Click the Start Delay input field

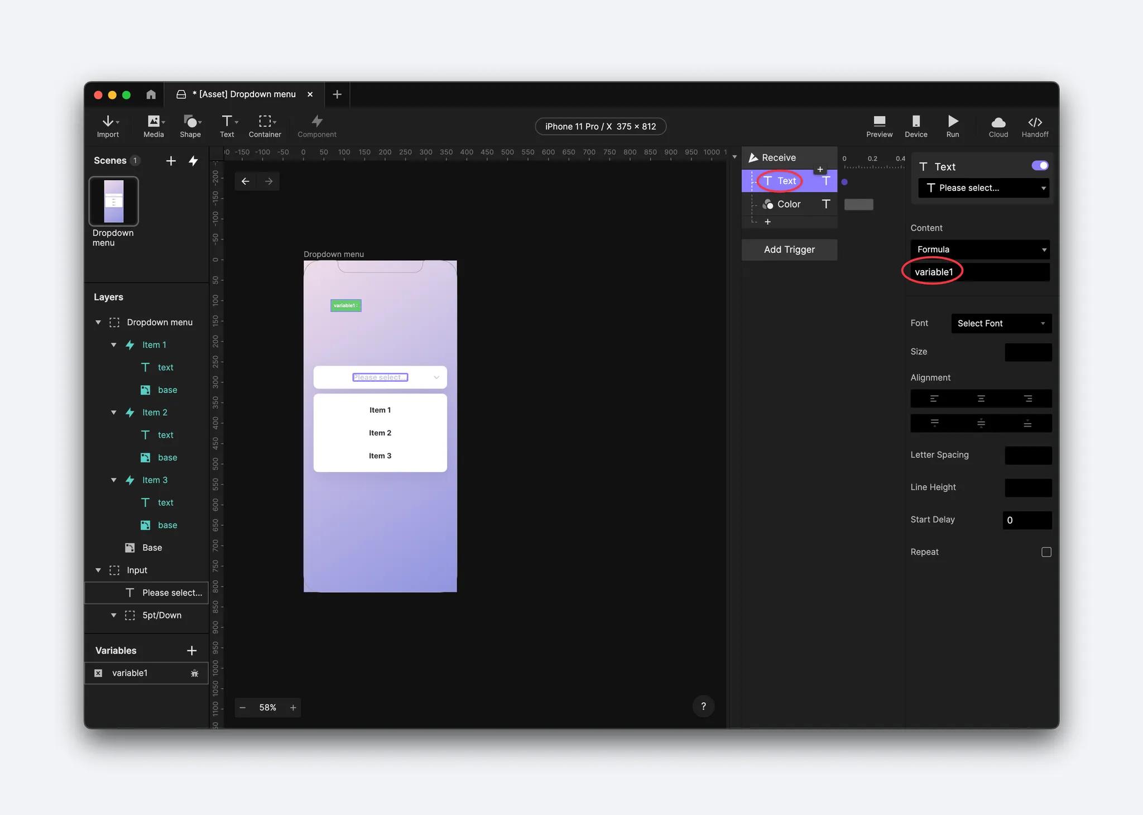click(x=1027, y=520)
